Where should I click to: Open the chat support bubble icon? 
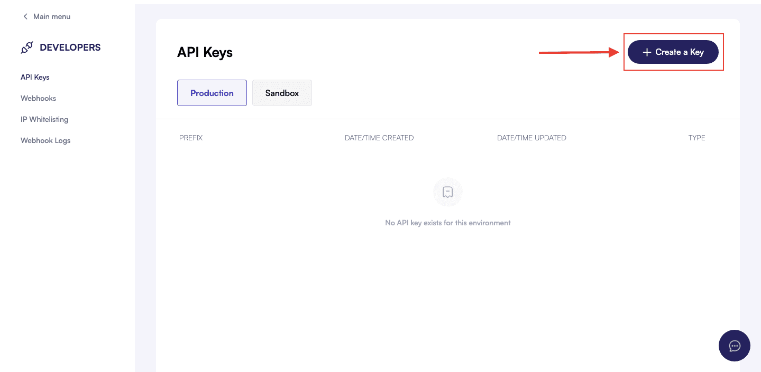click(735, 346)
